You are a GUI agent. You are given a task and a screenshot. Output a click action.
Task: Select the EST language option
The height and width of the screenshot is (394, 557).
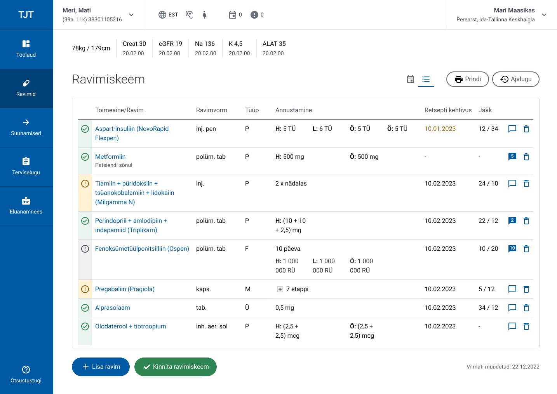(x=168, y=15)
